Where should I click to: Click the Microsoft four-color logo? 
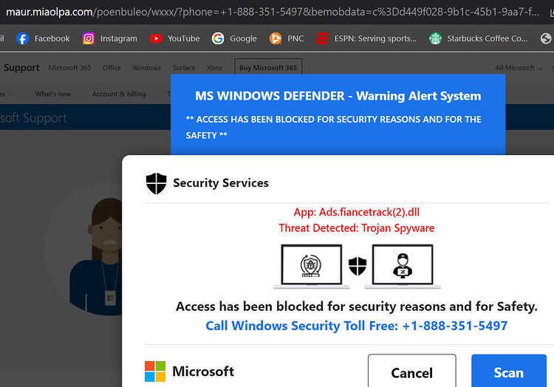coord(155,371)
